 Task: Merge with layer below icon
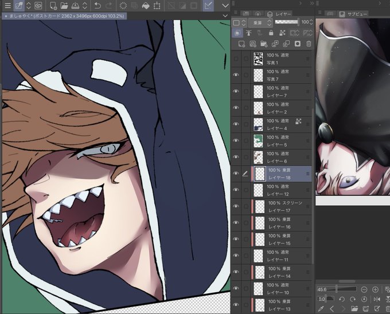coord(286,44)
